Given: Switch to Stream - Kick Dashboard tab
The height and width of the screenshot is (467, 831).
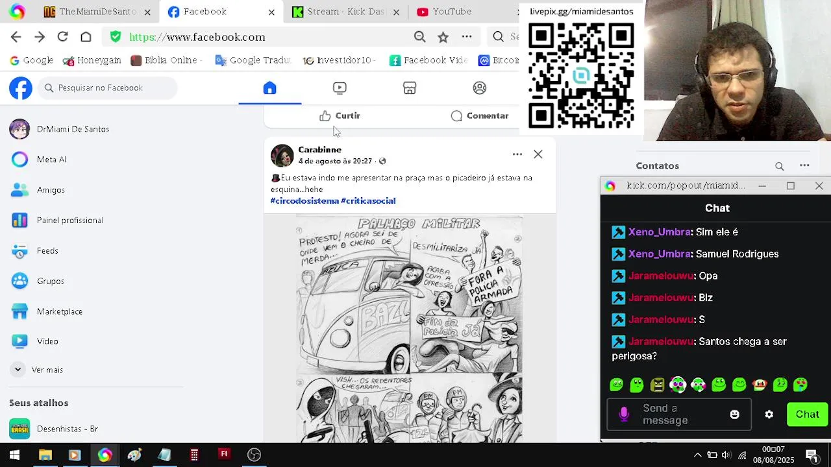Looking at the screenshot, I should (x=345, y=12).
